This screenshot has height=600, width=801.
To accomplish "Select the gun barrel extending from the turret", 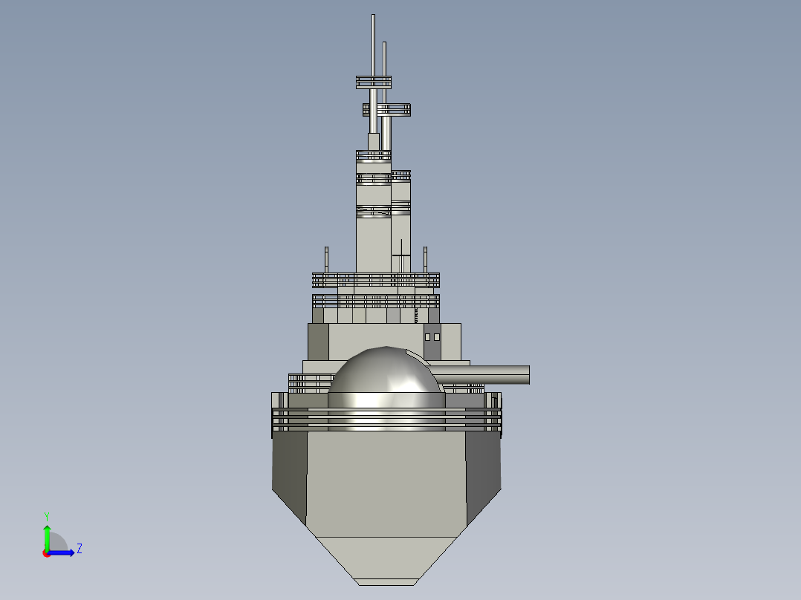I will 479,374.
